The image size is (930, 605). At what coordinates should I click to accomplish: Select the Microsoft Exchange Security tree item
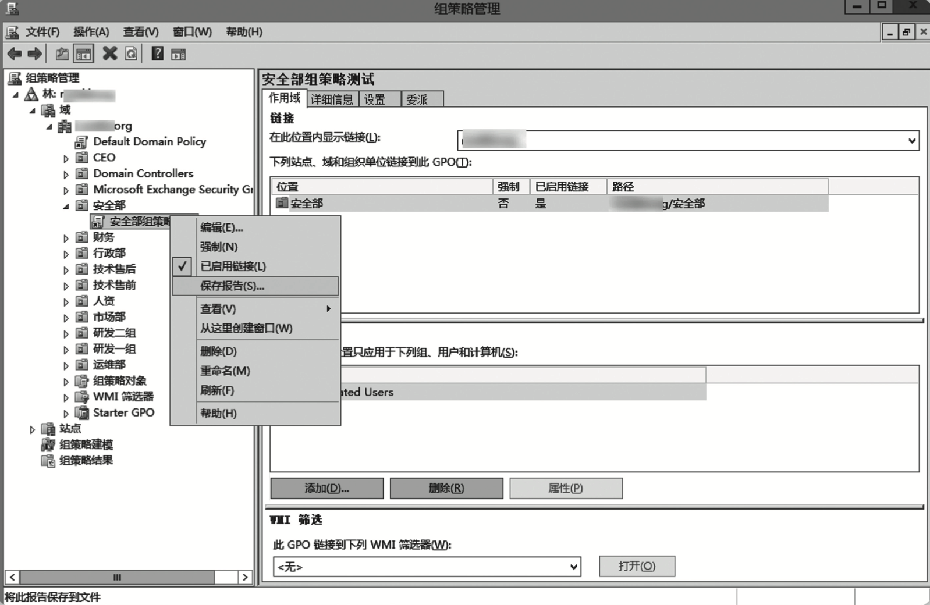click(x=173, y=190)
